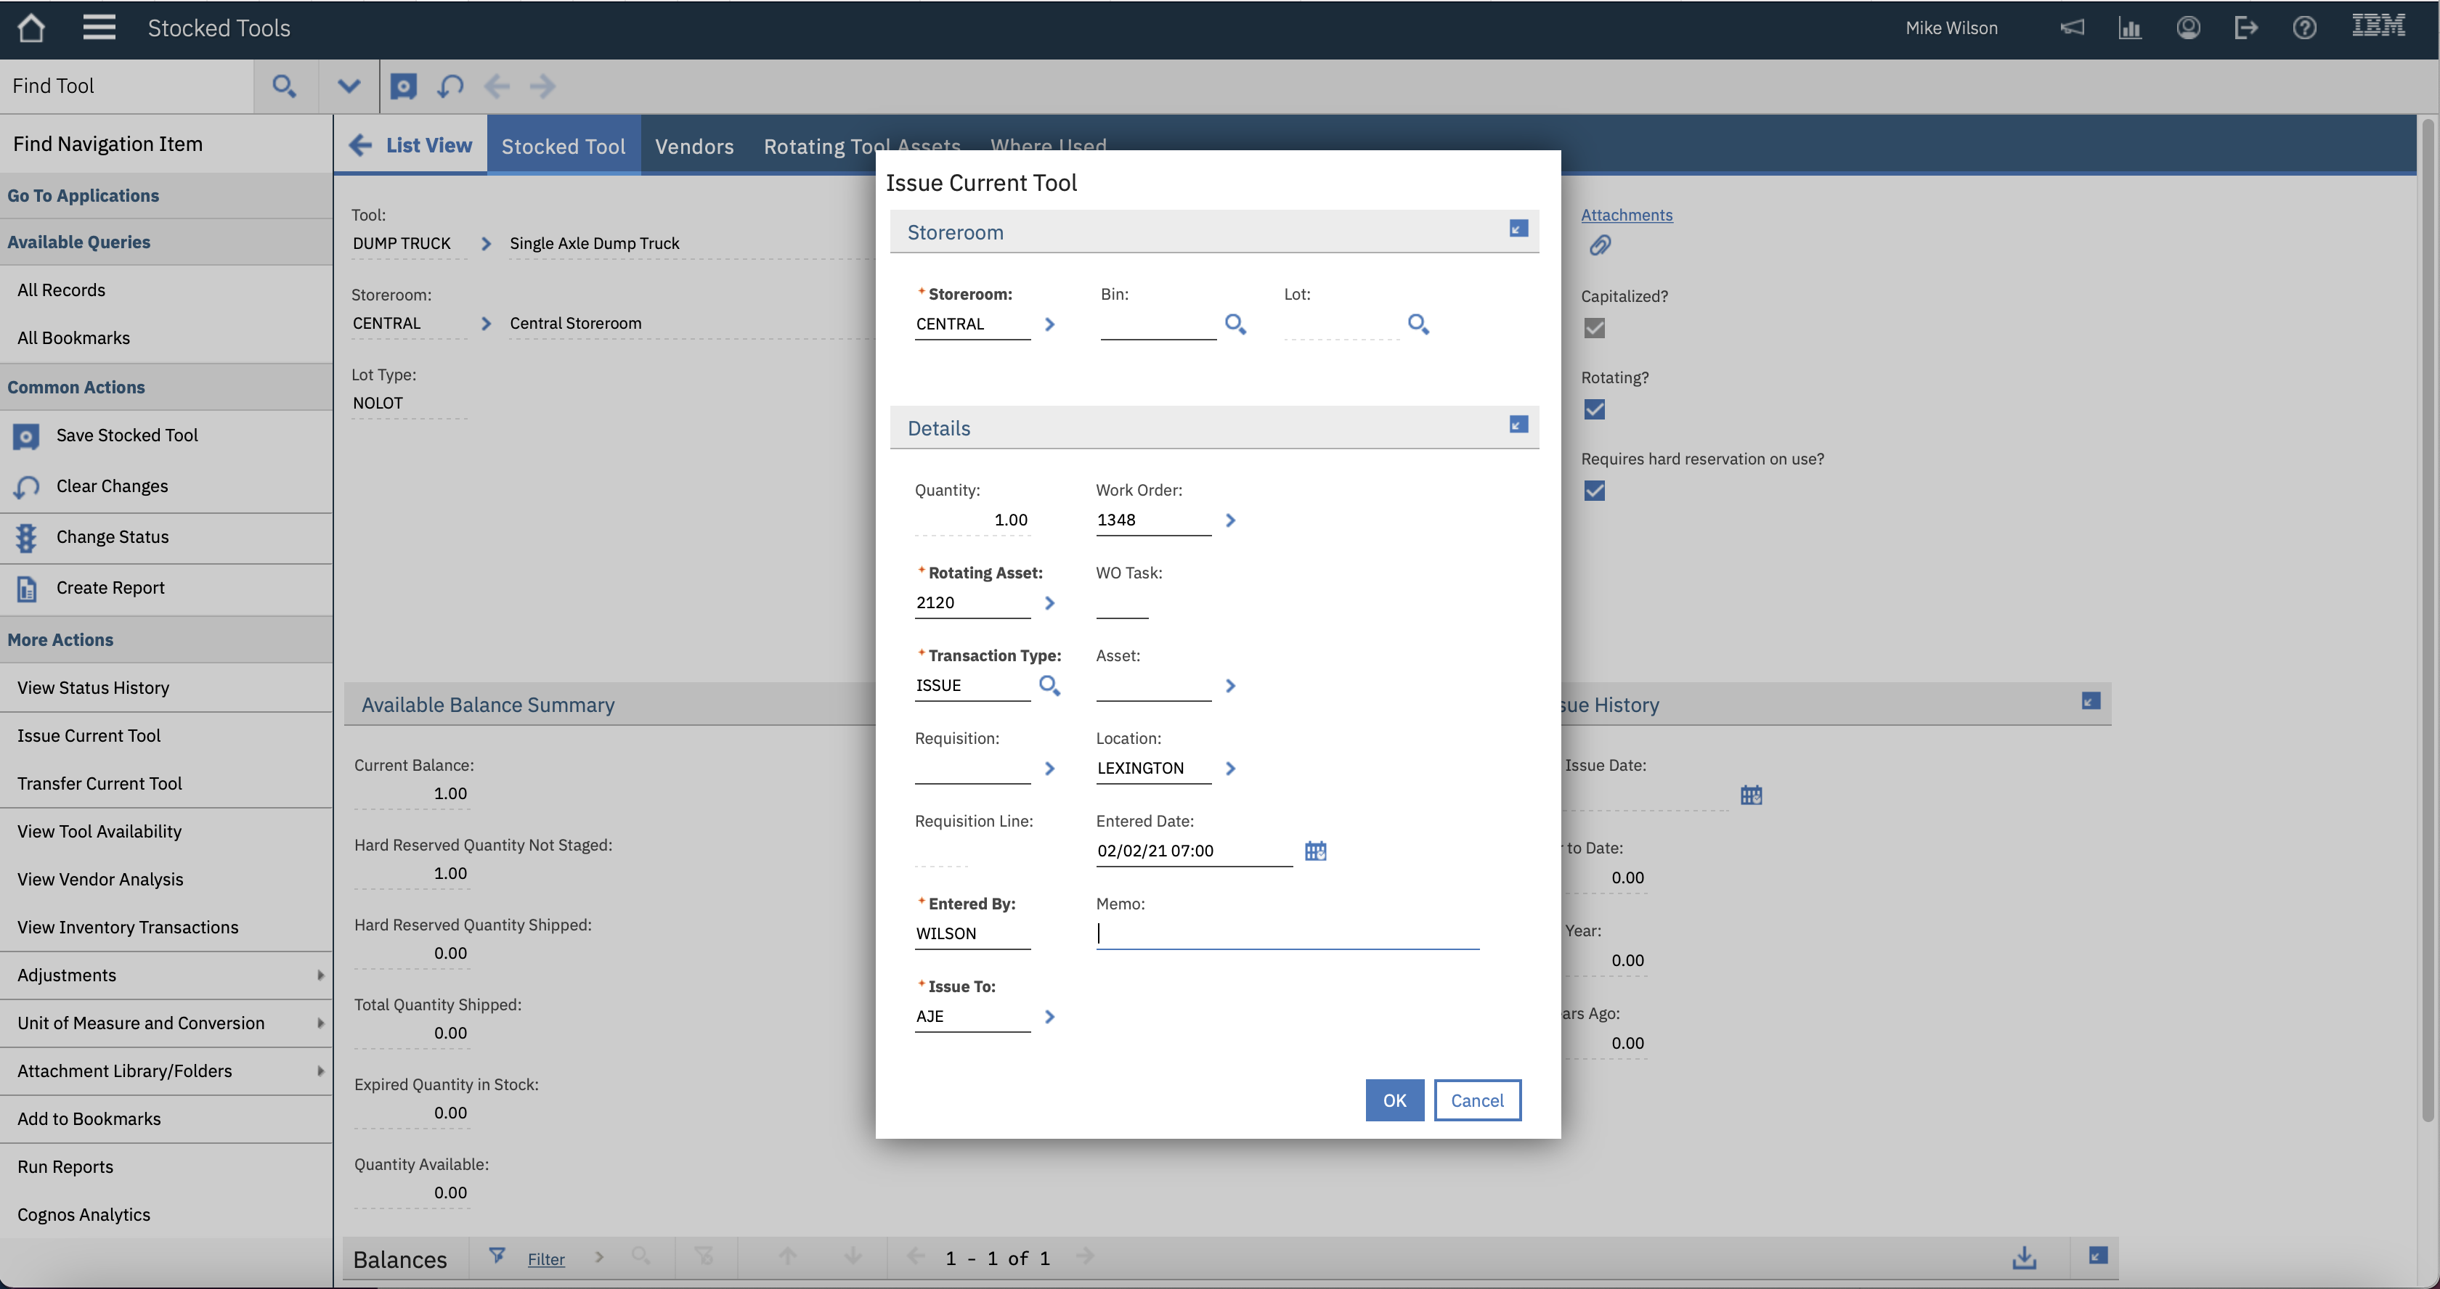Click the OK button in the dialog
This screenshot has width=2440, height=1289.
(x=1394, y=1100)
